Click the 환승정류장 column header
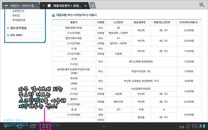Screen dimensions: 208x130 pos(141,22)
